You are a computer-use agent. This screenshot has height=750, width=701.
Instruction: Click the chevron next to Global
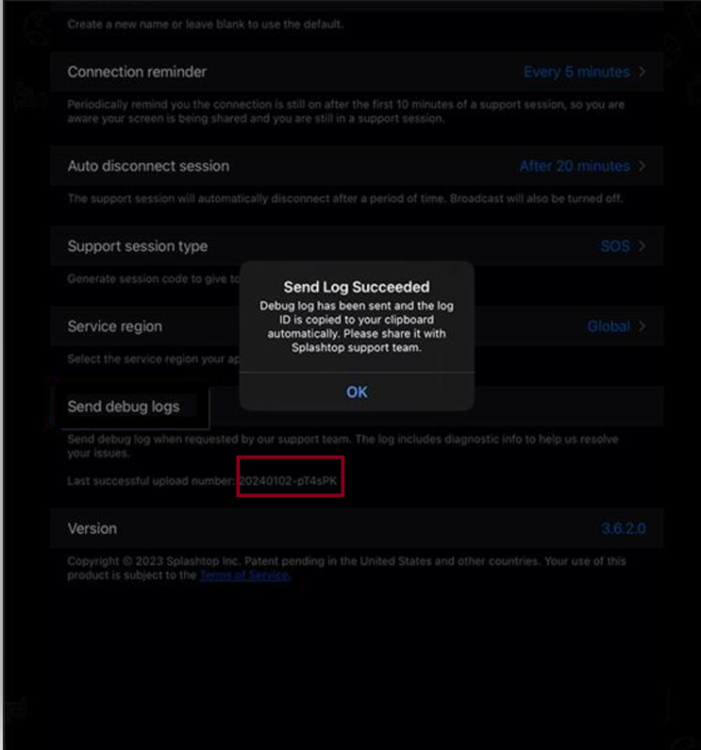coord(643,326)
